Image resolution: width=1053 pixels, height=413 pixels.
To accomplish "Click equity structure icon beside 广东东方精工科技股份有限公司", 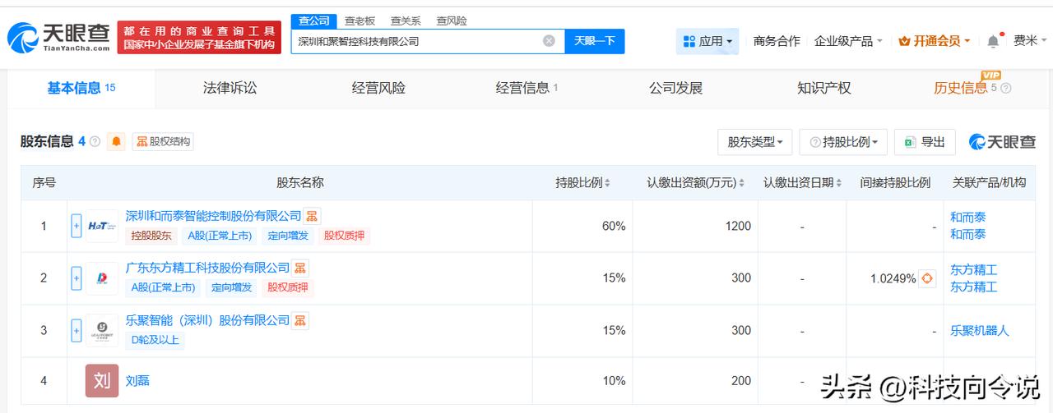I will (300, 268).
